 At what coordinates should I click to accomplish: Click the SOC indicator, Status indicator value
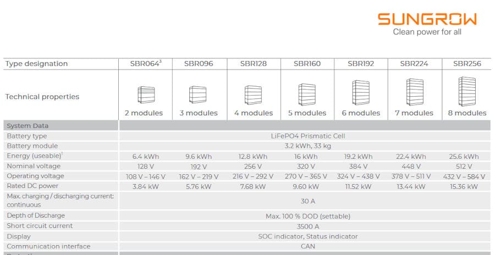click(308, 236)
